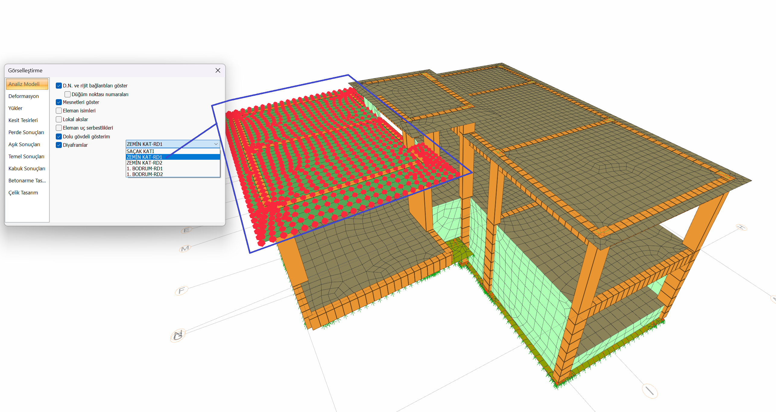This screenshot has width=776, height=412.
Task: Toggle Mesnetleri göster checkbox
Action: 59,102
